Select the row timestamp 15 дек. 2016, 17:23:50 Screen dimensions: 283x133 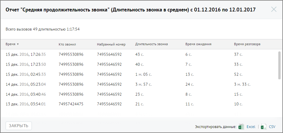click(x=26, y=64)
